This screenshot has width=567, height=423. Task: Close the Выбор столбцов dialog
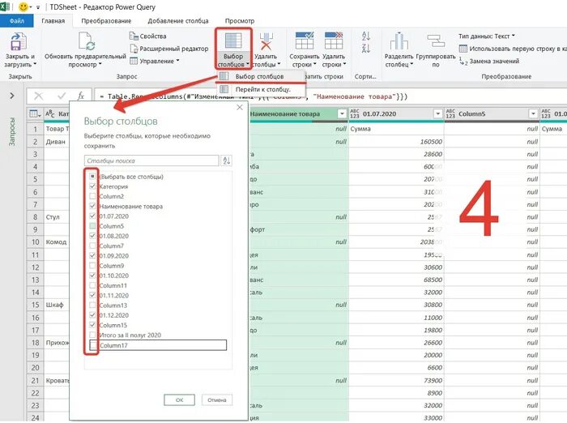(240, 108)
